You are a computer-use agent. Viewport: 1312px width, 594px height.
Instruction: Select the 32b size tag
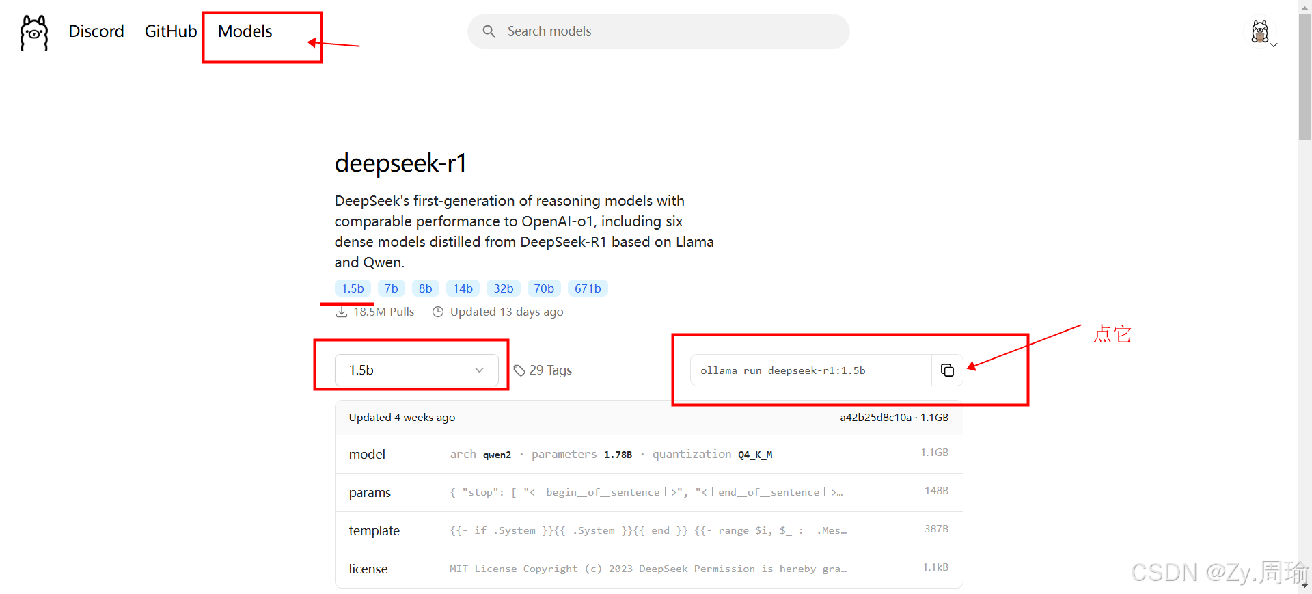tap(504, 288)
